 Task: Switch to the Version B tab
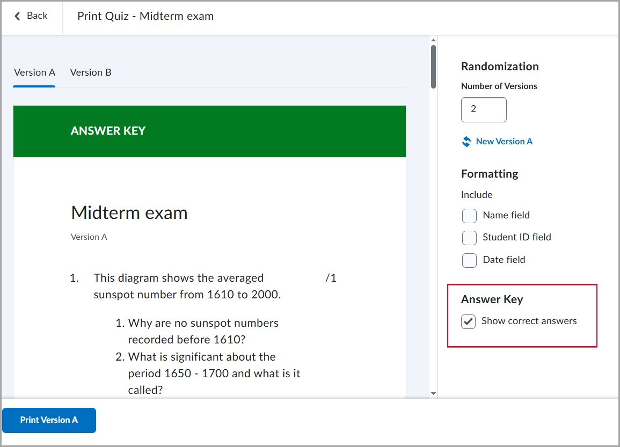pyautogui.click(x=90, y=72)
